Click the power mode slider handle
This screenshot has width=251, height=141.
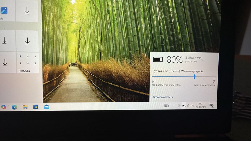pyautogui.click(x=195, y=77)
